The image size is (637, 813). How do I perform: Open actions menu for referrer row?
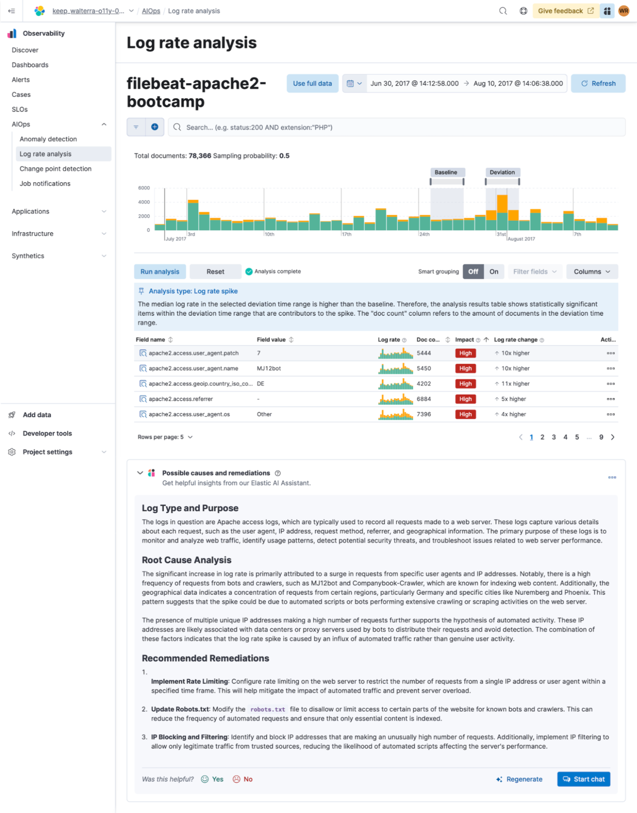point(611,399)
